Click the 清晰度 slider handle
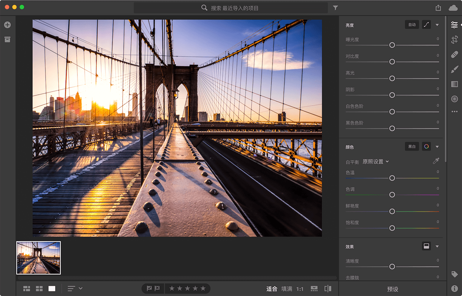Screen dimensions: 462x296 click(x=392, y=266)
